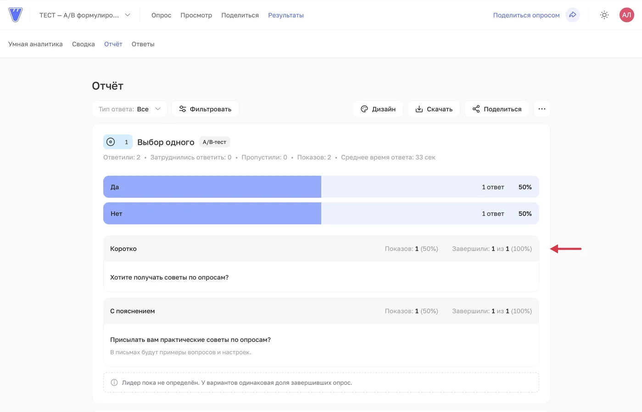This screenshot has height=412, width=642.
Task: Click the A/B-тест badge
Action: click(x=214, y=142)
